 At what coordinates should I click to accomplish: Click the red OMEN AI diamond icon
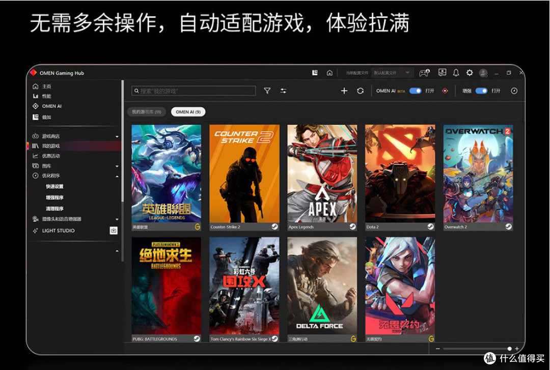tap(445, 91)
